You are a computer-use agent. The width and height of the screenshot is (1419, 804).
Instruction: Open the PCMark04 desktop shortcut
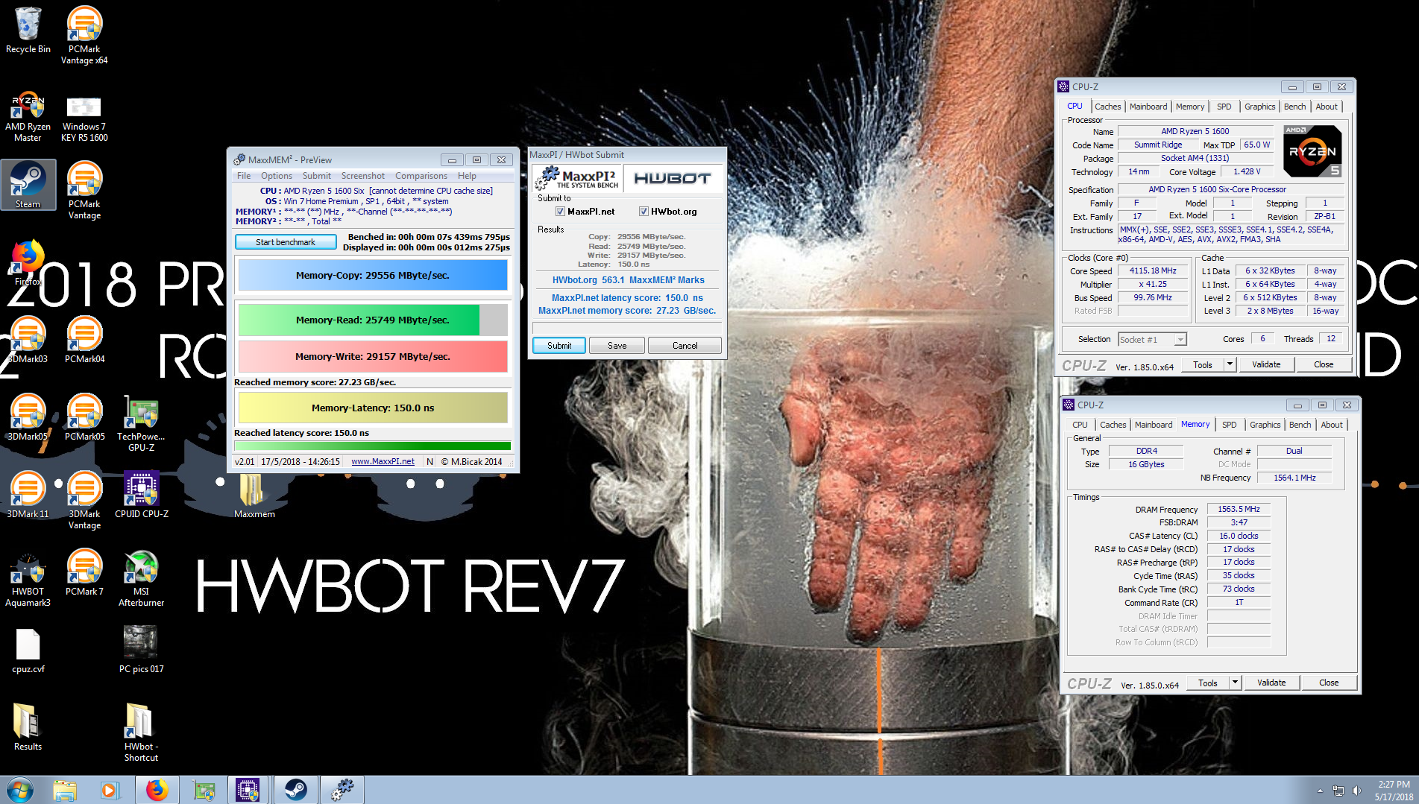pos(84,341)
